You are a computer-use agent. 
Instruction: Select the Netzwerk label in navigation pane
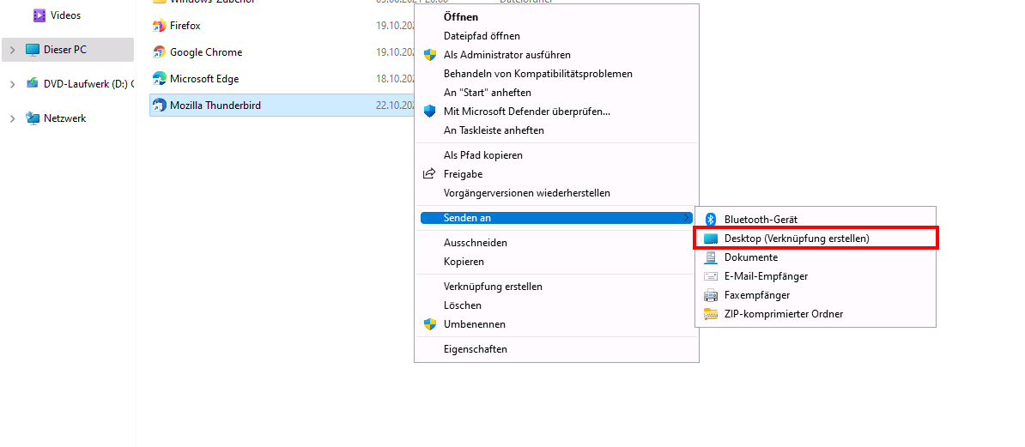point(64,118)
